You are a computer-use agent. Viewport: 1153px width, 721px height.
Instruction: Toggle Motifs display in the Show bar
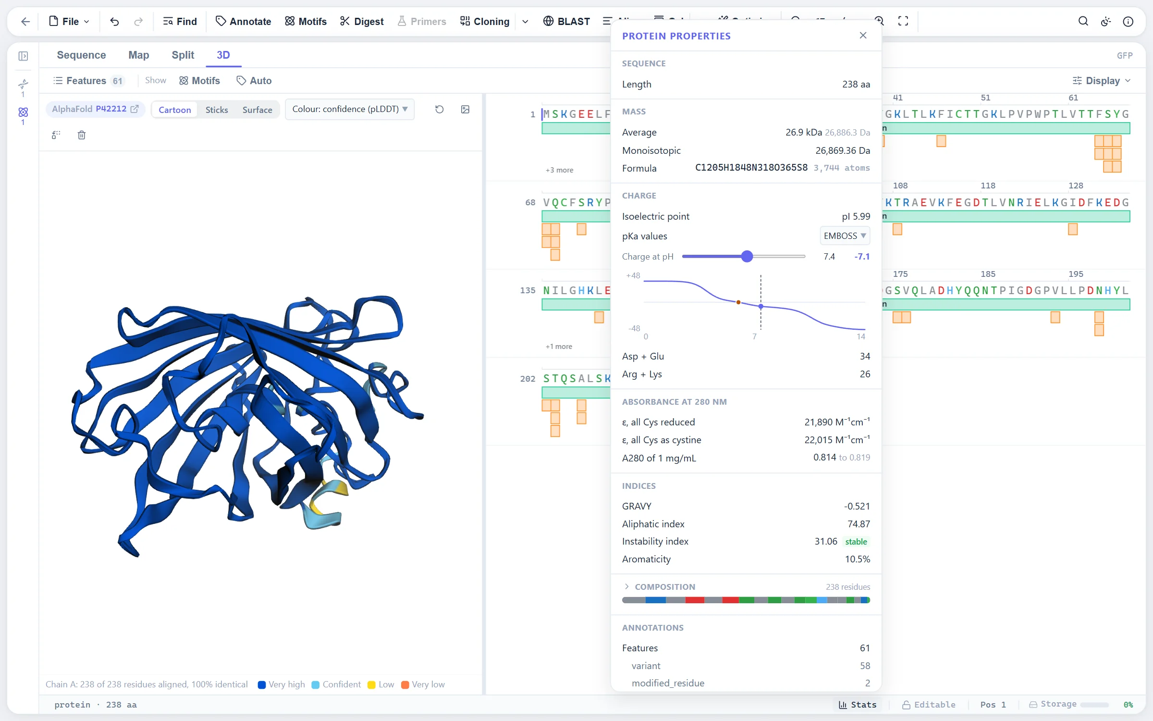(x=200, y=81)
